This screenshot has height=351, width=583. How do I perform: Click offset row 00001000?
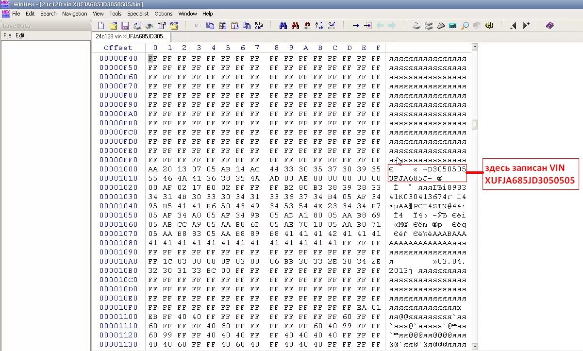(x=119, y=169)
